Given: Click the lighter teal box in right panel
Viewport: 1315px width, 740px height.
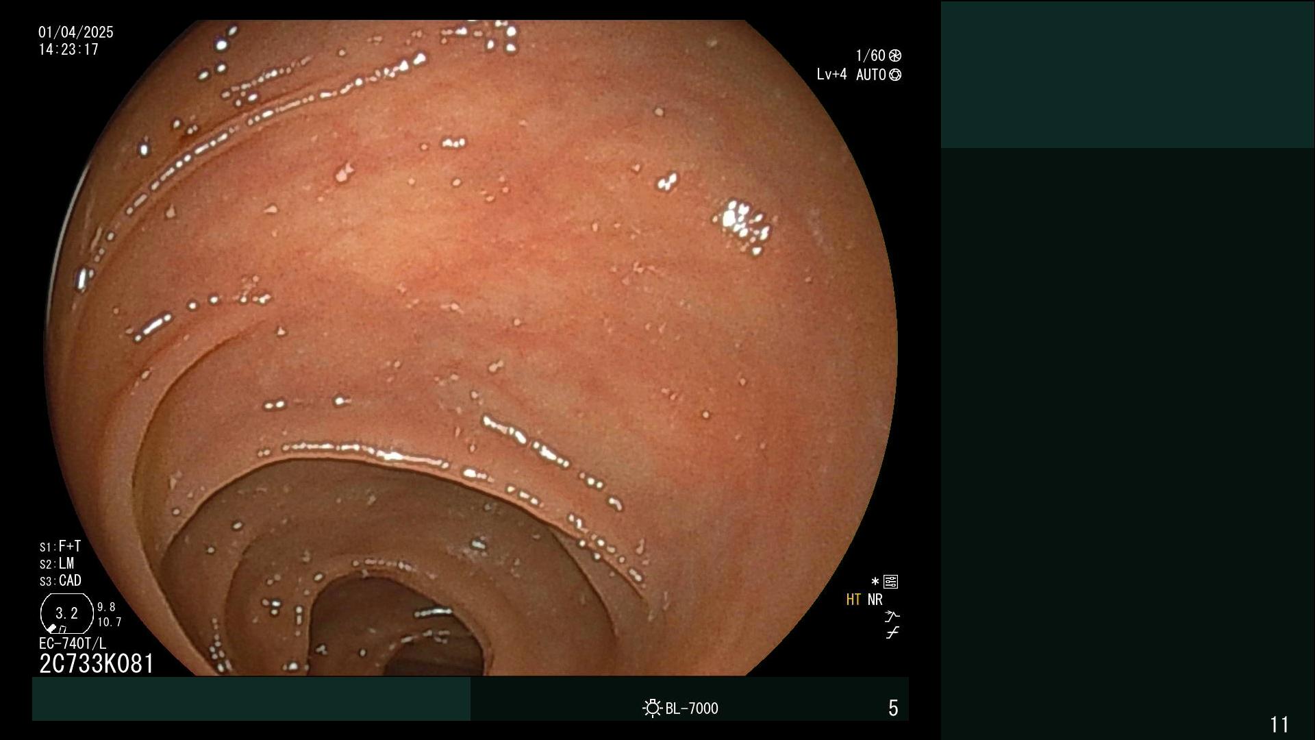Looking at the screenshot, I should 1127,75.
